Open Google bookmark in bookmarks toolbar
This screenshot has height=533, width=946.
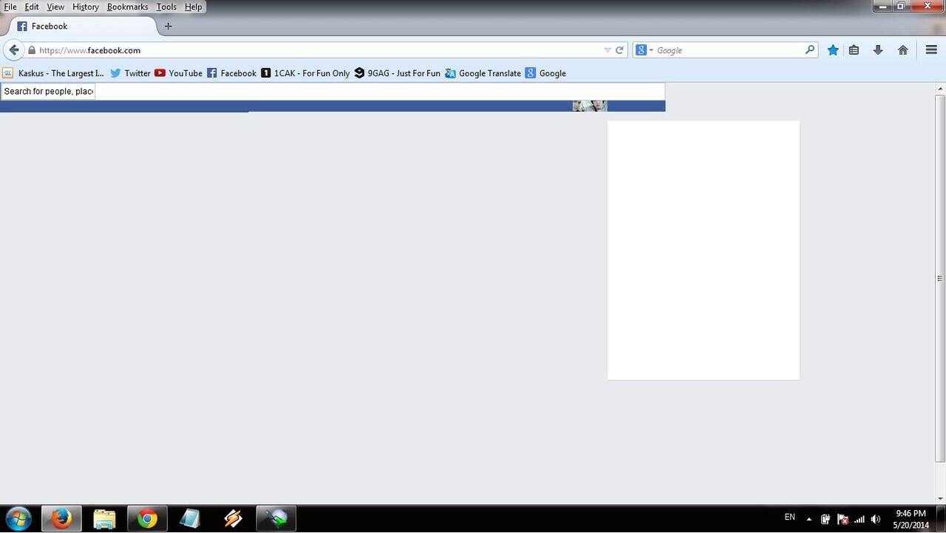click(545, 73)
